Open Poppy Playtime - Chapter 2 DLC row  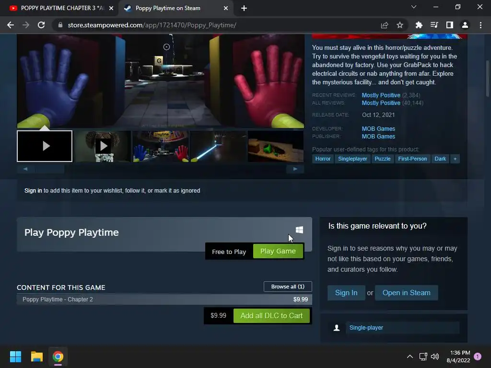[x=164, y=299]
